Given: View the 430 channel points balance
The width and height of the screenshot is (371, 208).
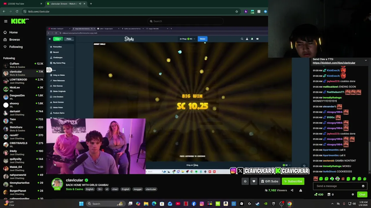Looking at the screenshot, I should (x=319, y=195).
